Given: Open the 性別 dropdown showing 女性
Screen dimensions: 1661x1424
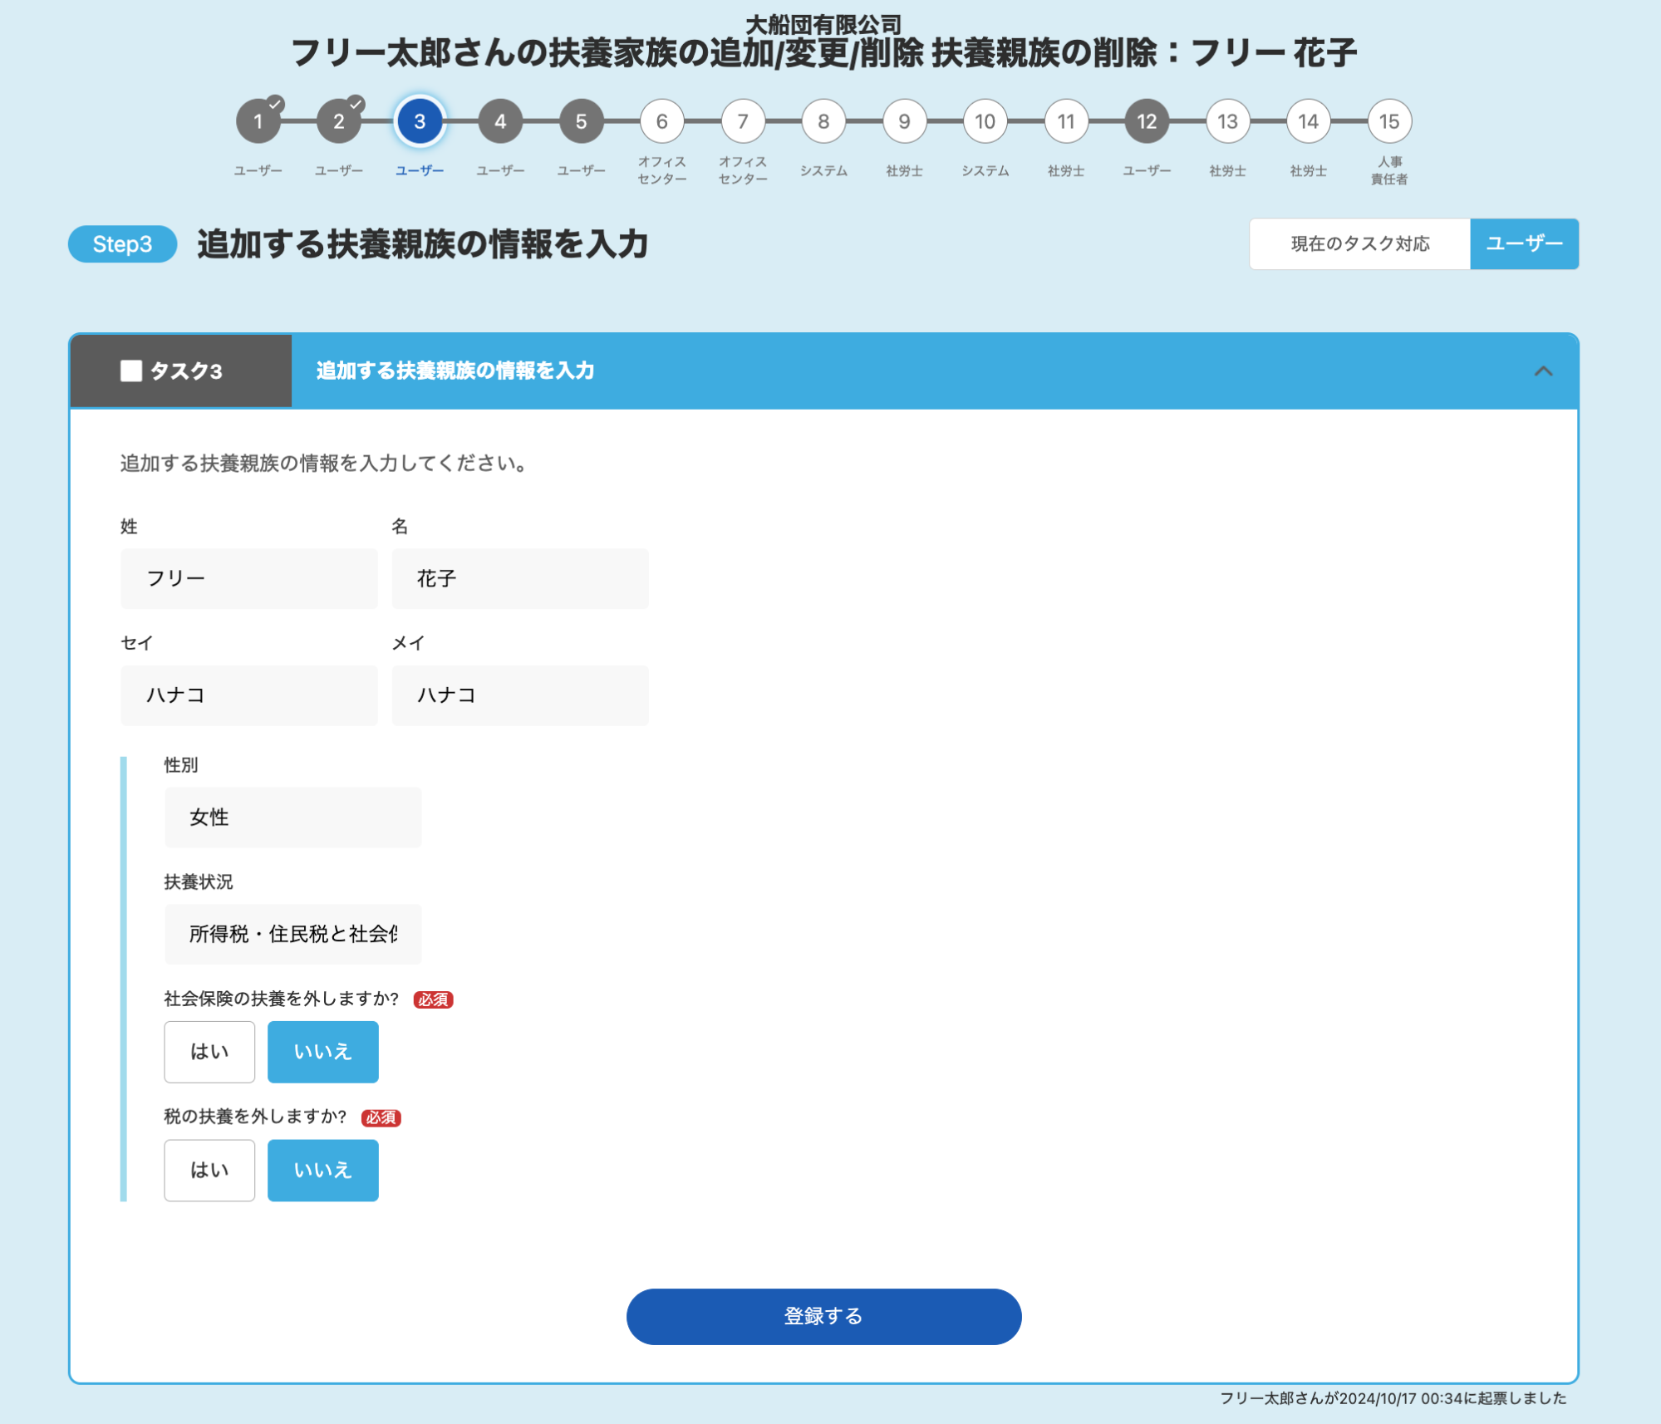Looking at the screenshot, I should pyautogui.click(x=292, y=818).
